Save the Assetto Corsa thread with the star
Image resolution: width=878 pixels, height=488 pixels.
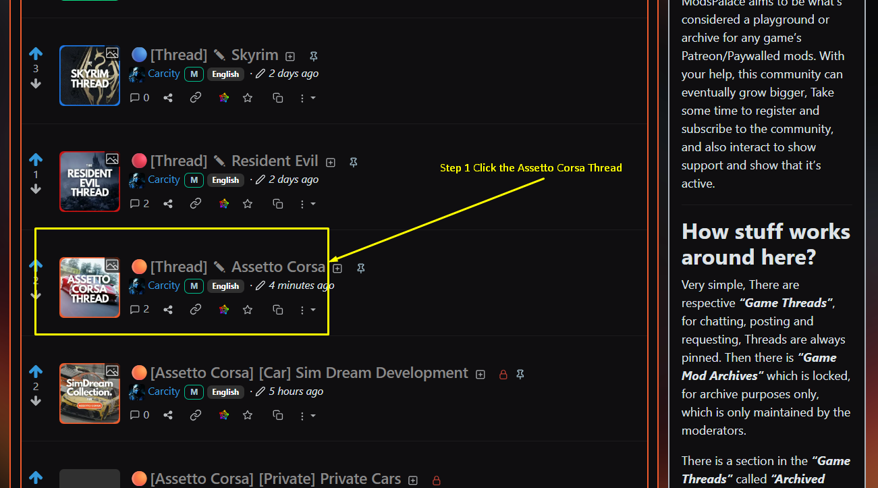(x=248, y=310)
